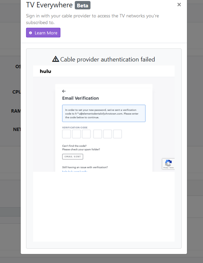Click the Email Verification heading

click(x=80, y=98)
